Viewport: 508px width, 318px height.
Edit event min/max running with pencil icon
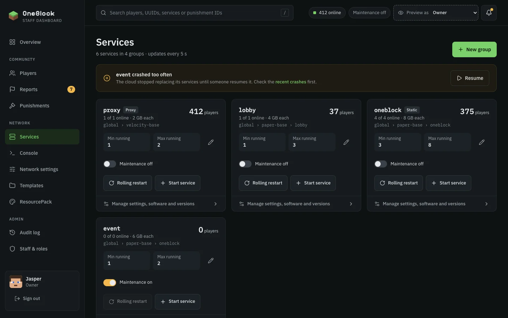[211, 260]
